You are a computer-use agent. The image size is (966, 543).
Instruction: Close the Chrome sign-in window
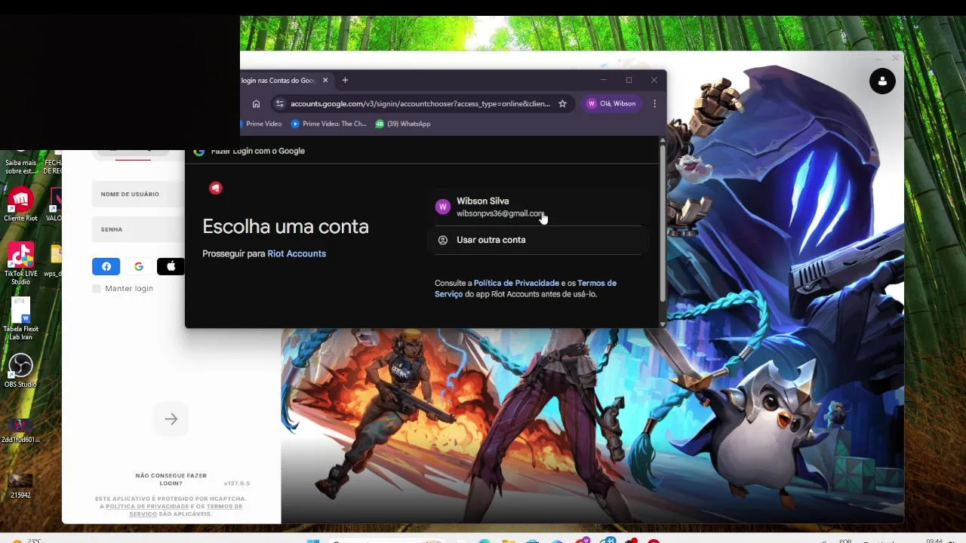[x=654, y=80]
